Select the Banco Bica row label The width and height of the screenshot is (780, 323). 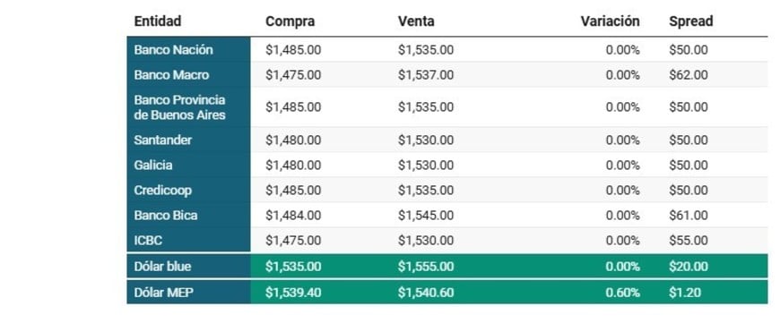[166, 216]
